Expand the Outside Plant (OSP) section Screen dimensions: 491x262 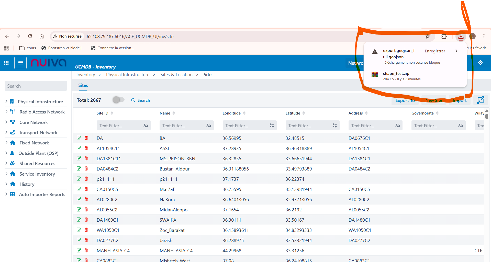pyautogui.click(x=6, y=153)
